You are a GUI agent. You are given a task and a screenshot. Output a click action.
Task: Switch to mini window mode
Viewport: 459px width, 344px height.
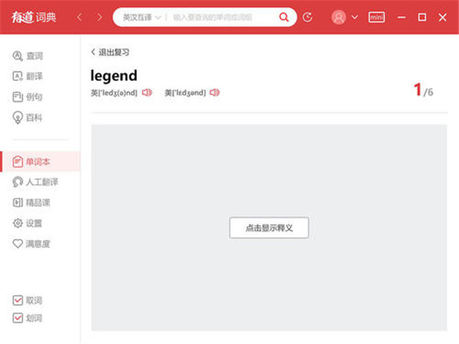(x=376, y=18)
